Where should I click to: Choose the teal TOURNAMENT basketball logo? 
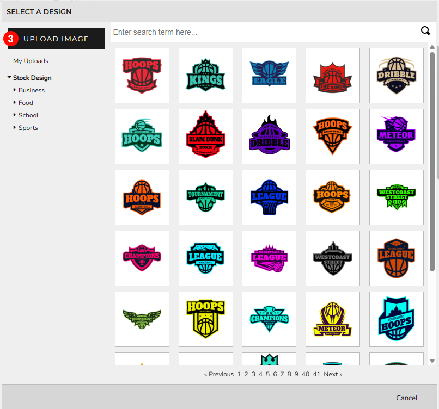click(x=206, y=197)
